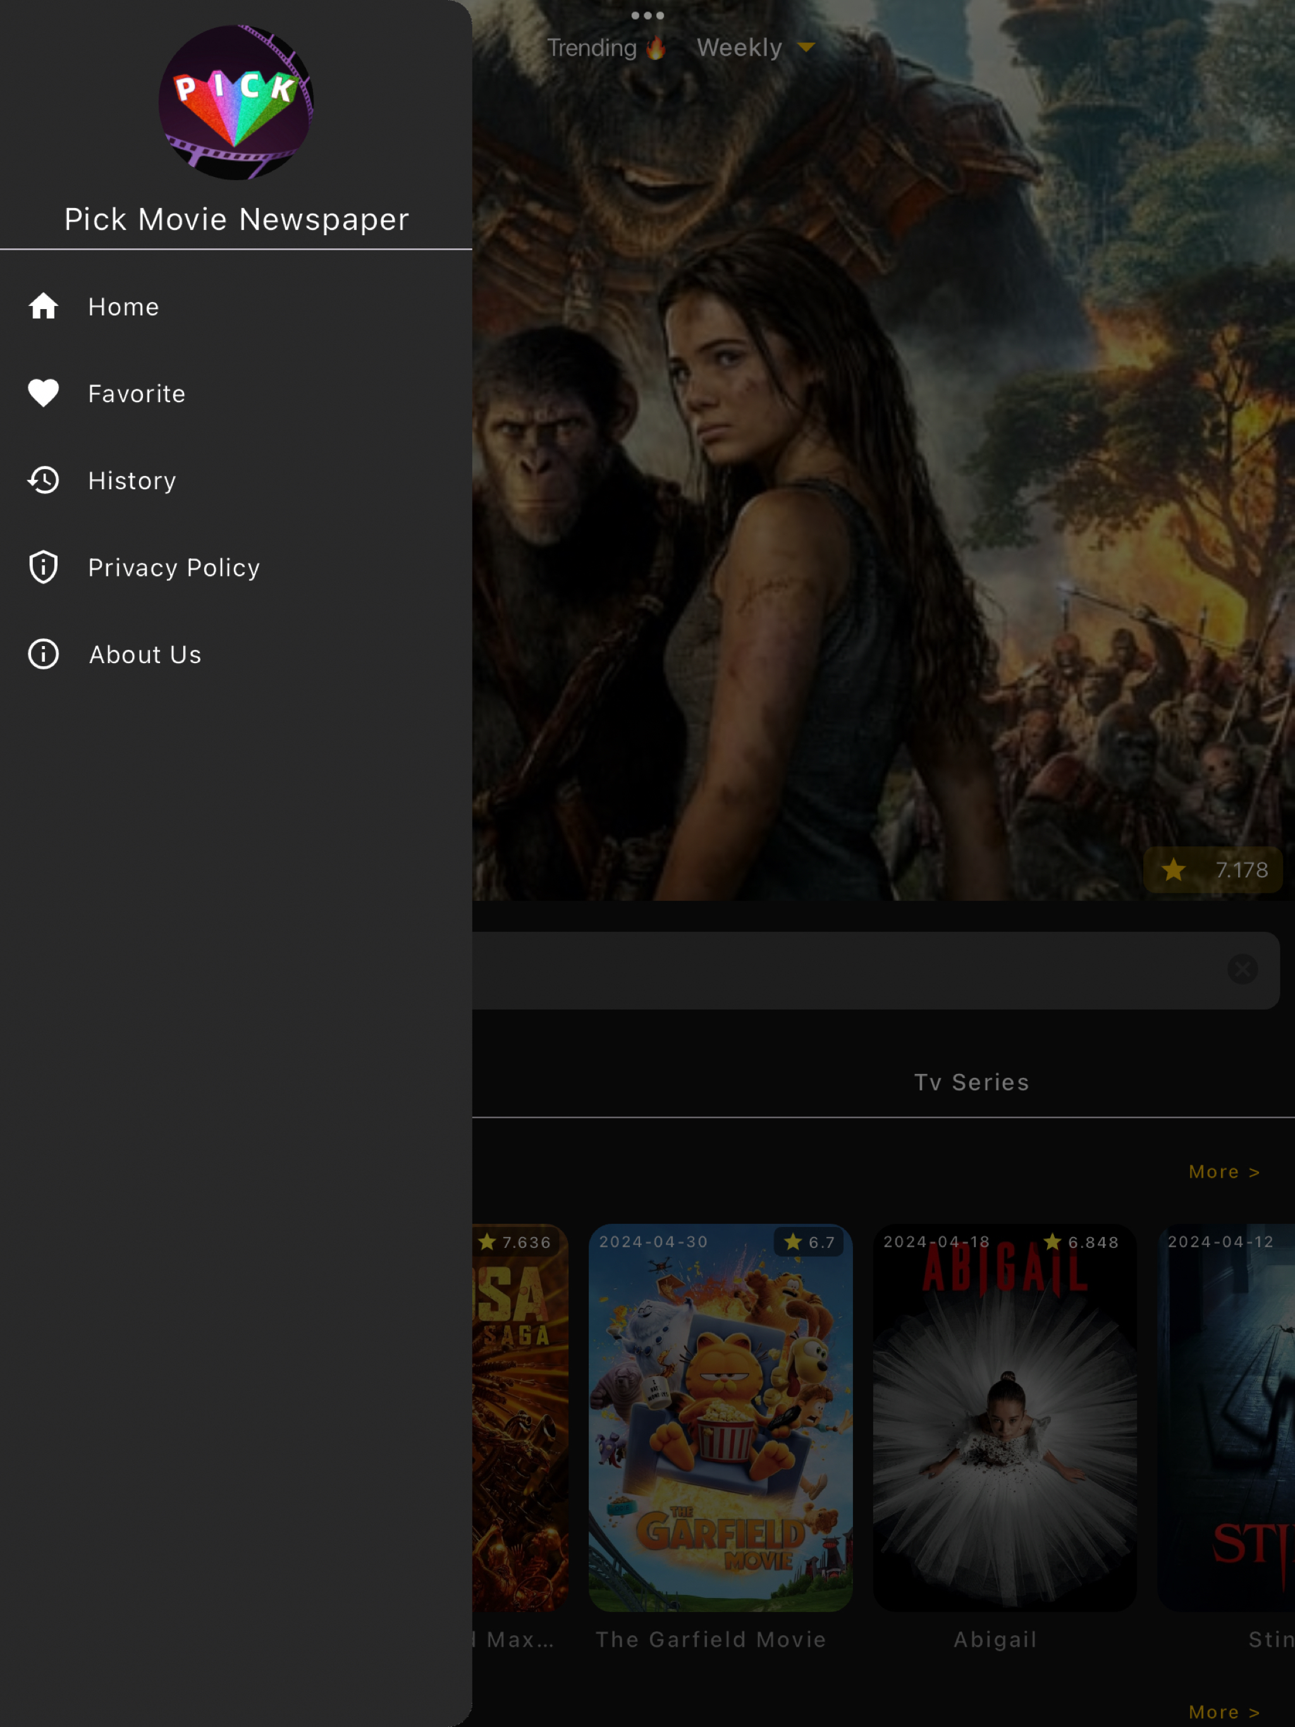The image size is (1295, 1727).
Task: Click the Abigail title text
Action: pos(995,1639)
